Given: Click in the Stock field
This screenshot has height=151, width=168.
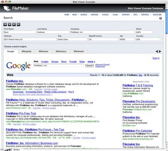Looking at the screenshot, I should 144,32.
